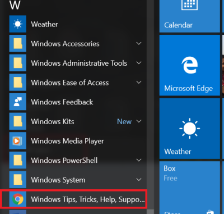Open the Weather live tile
Viewport: 224px width, 214px height.
189,129
